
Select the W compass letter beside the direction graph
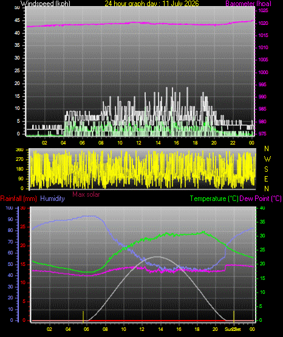point(267,159)
